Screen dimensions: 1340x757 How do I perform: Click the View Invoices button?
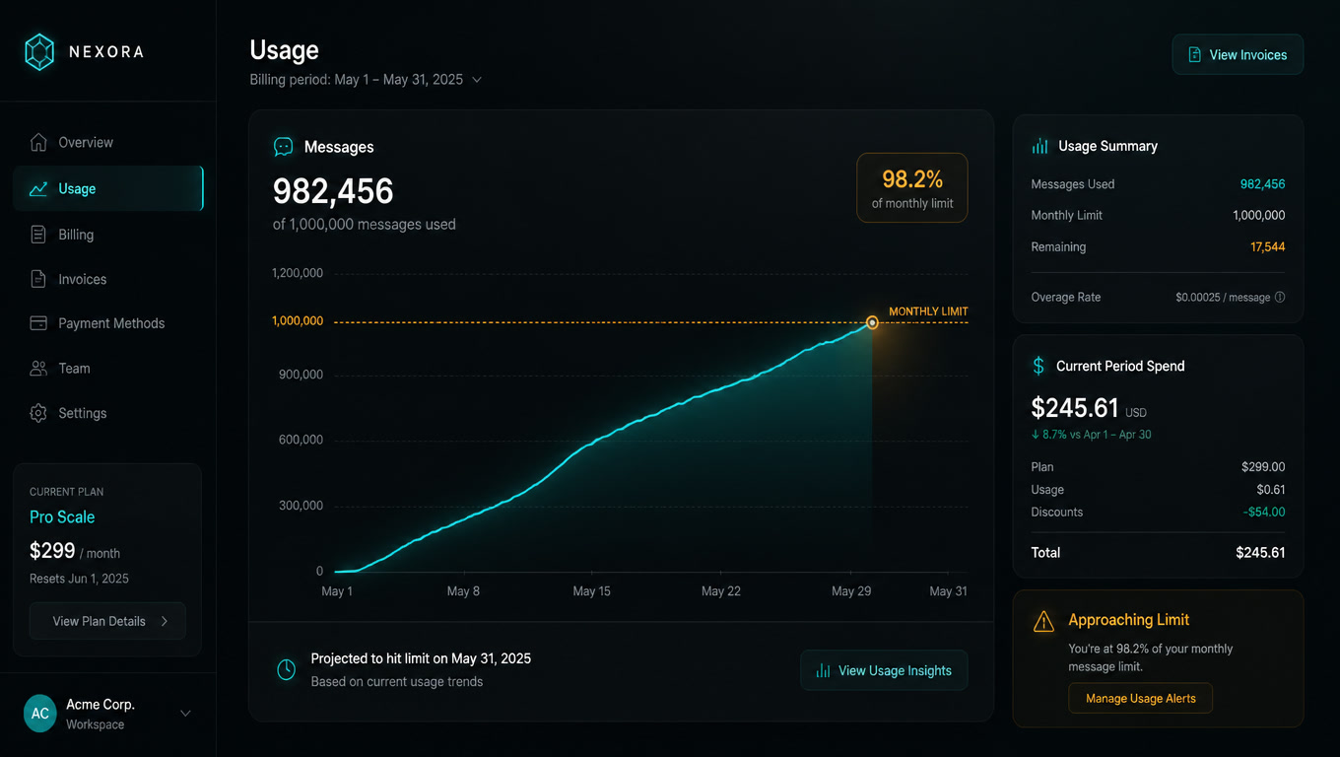click(1238, 54)
